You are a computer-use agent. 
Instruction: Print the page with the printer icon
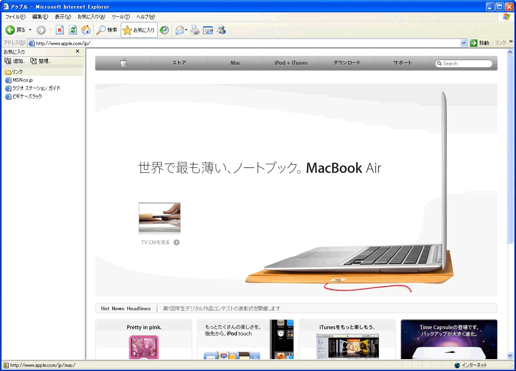coord(195,30)
